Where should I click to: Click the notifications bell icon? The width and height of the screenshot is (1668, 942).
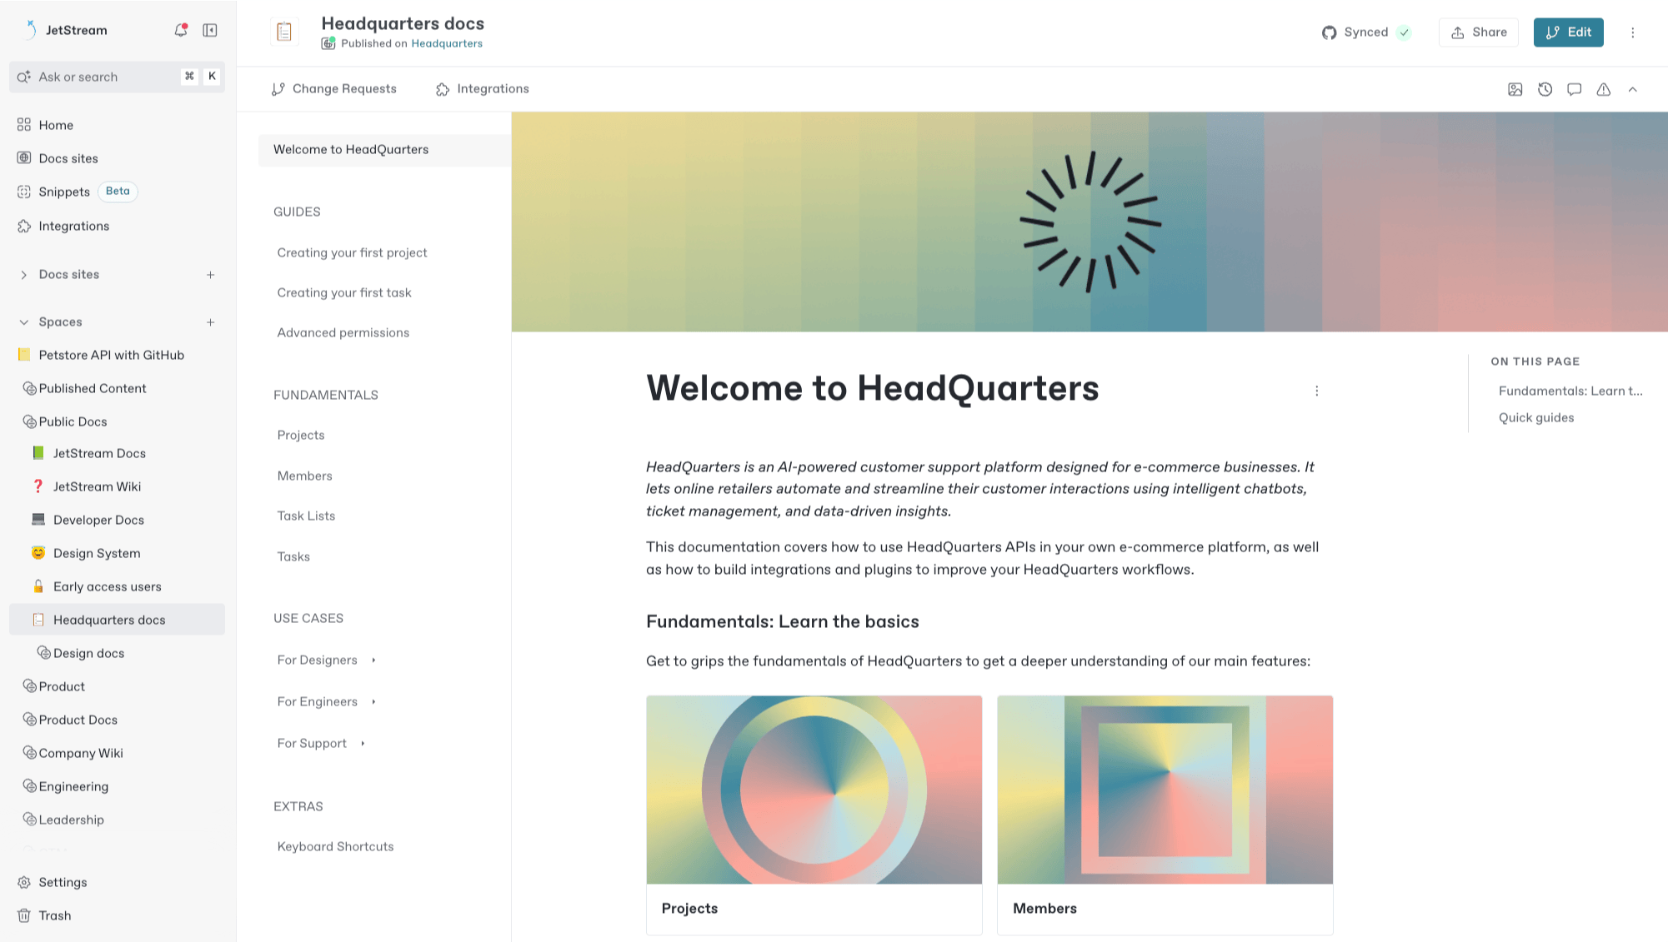[x=180, y=30]
